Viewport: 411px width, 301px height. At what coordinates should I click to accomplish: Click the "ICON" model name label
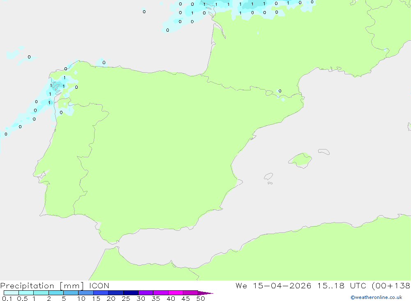pyautogui.click(x=99, y=285)
